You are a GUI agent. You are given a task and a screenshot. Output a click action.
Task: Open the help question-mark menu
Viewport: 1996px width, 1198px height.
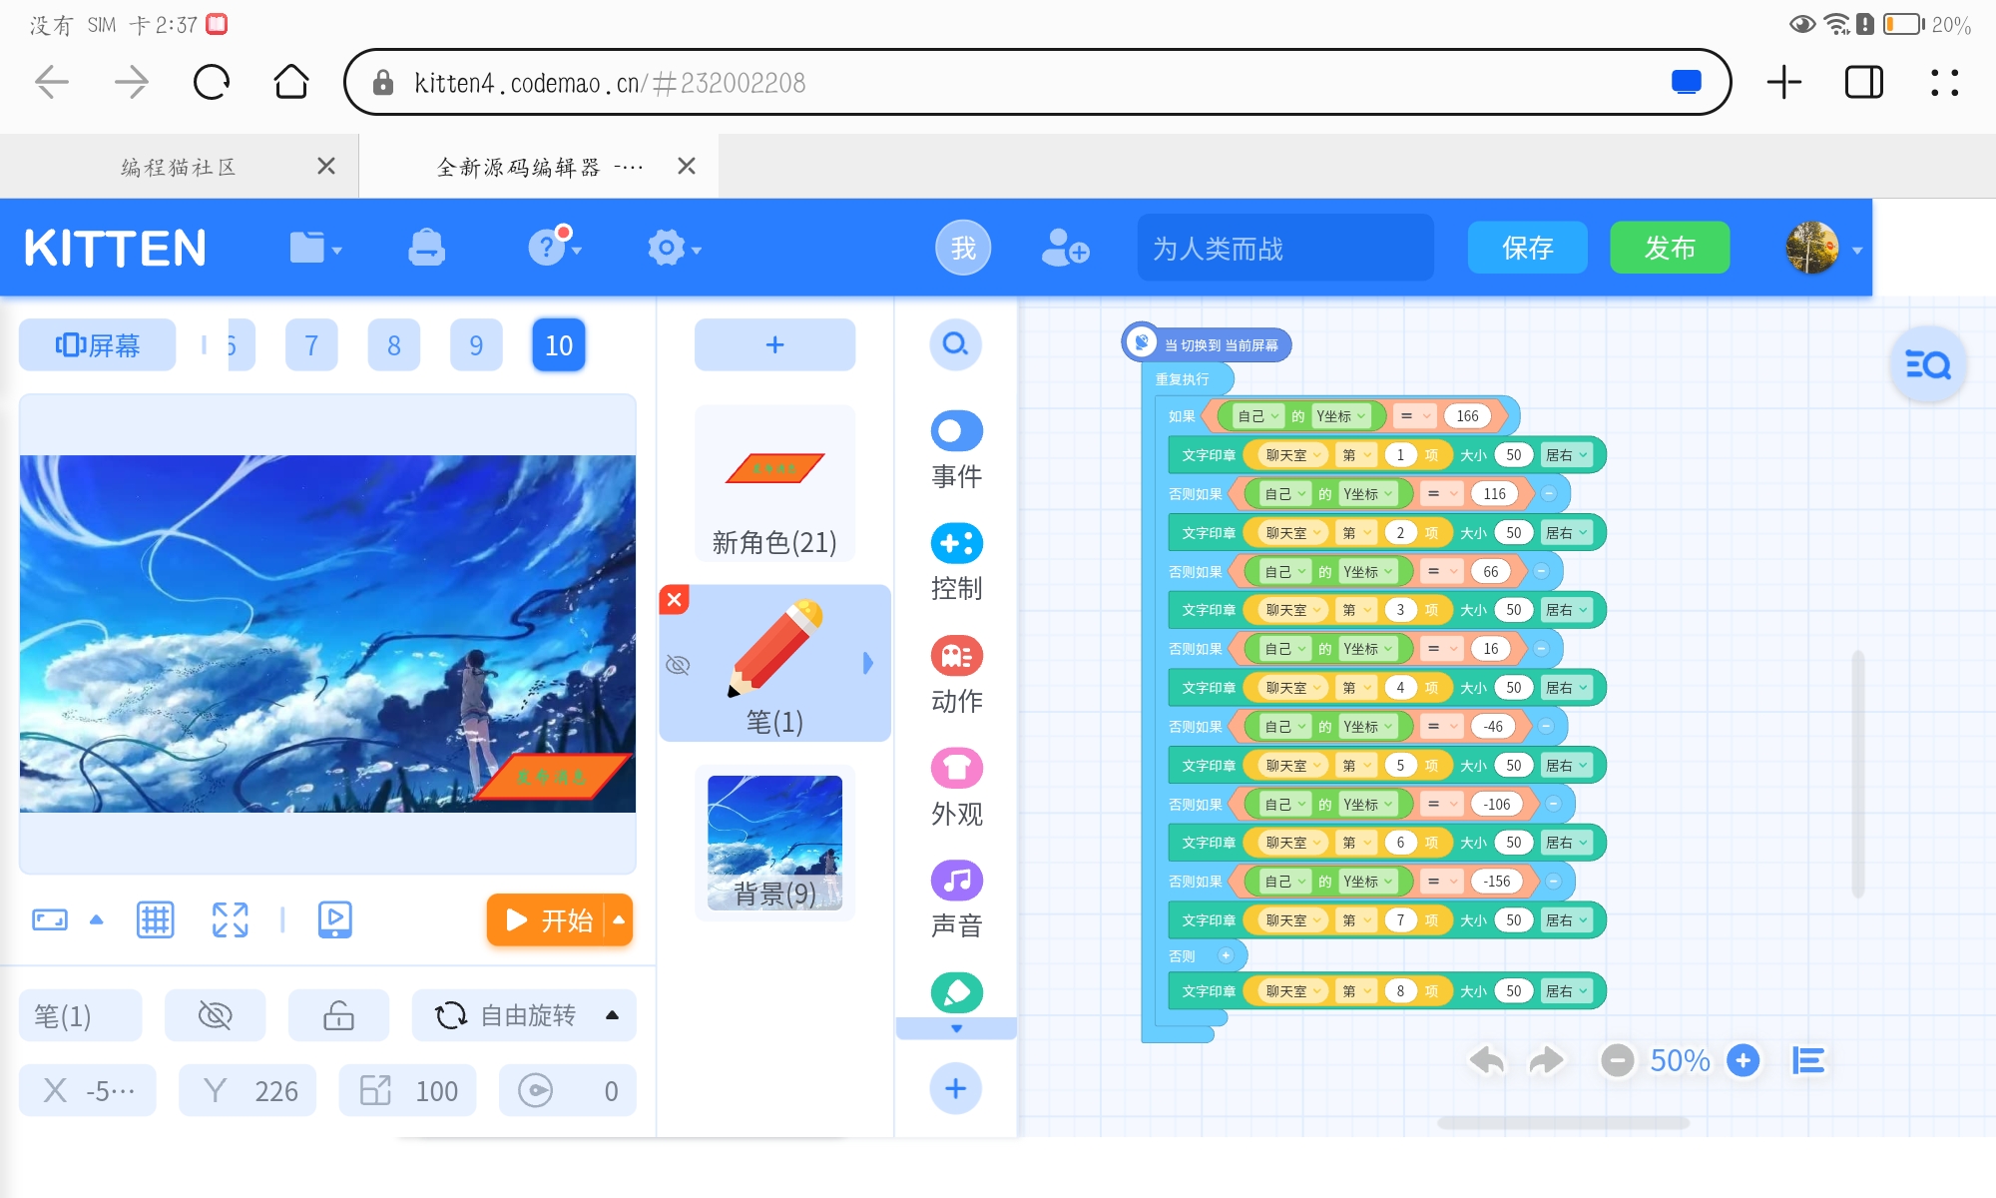[x=555, y=246]
